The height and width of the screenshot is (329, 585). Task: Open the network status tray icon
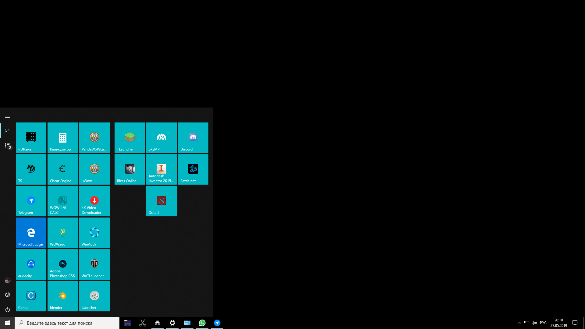tap(526, 323)
